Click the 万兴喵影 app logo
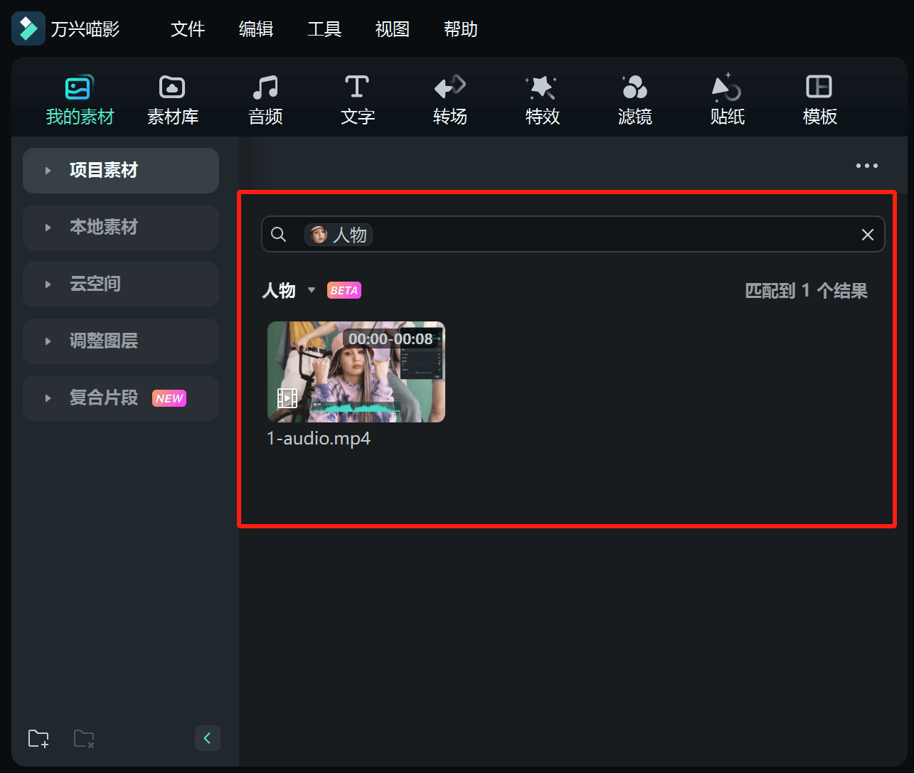This screenshot has height=773, width=914. point(28,28)
